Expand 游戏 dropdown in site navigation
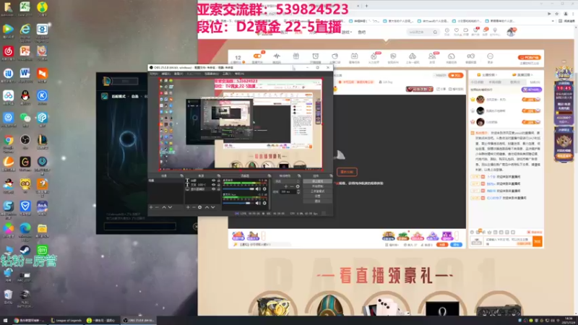 click(x=346, y=32)
